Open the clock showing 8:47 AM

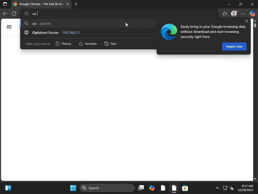(x=245, y=188)
